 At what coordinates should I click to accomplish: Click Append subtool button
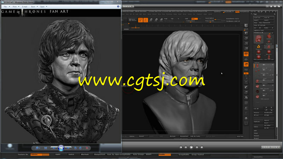click(269, 120)
